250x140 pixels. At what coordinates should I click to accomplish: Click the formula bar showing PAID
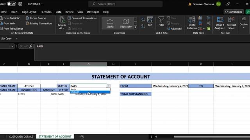coord(142,52)
